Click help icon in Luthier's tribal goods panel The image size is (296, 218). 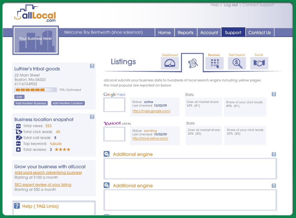pyautogui.click(x=92, y=66)
